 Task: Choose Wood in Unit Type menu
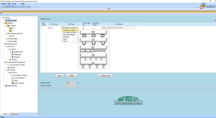click(x=70, y=41)
